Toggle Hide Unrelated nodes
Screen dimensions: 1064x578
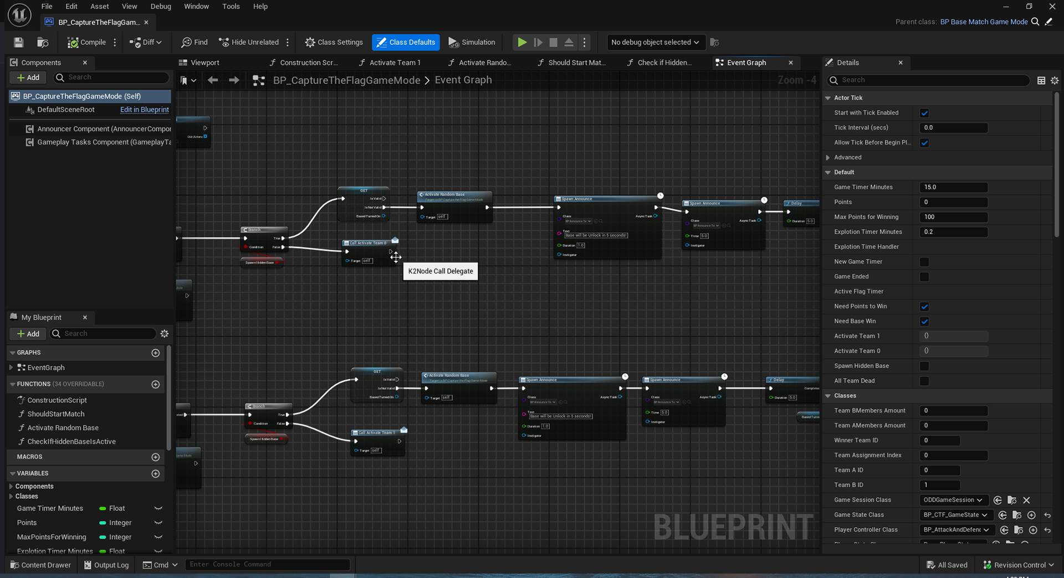[249, 42]
